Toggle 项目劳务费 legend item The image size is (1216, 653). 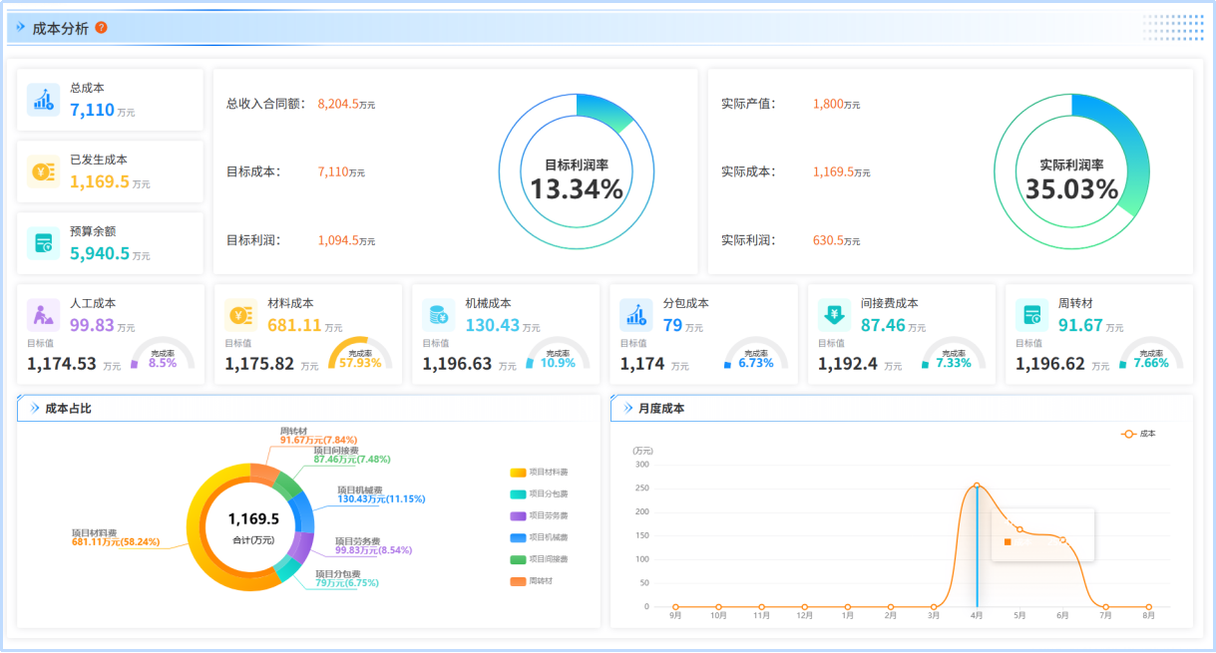point(539,515)
